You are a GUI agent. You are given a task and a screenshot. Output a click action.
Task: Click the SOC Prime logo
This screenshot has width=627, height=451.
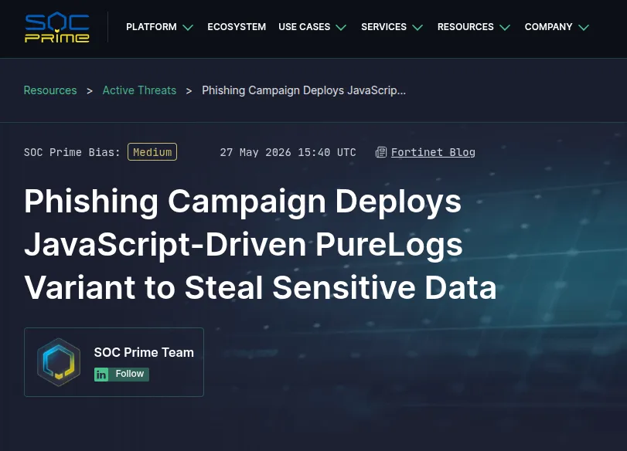[57, 27]
